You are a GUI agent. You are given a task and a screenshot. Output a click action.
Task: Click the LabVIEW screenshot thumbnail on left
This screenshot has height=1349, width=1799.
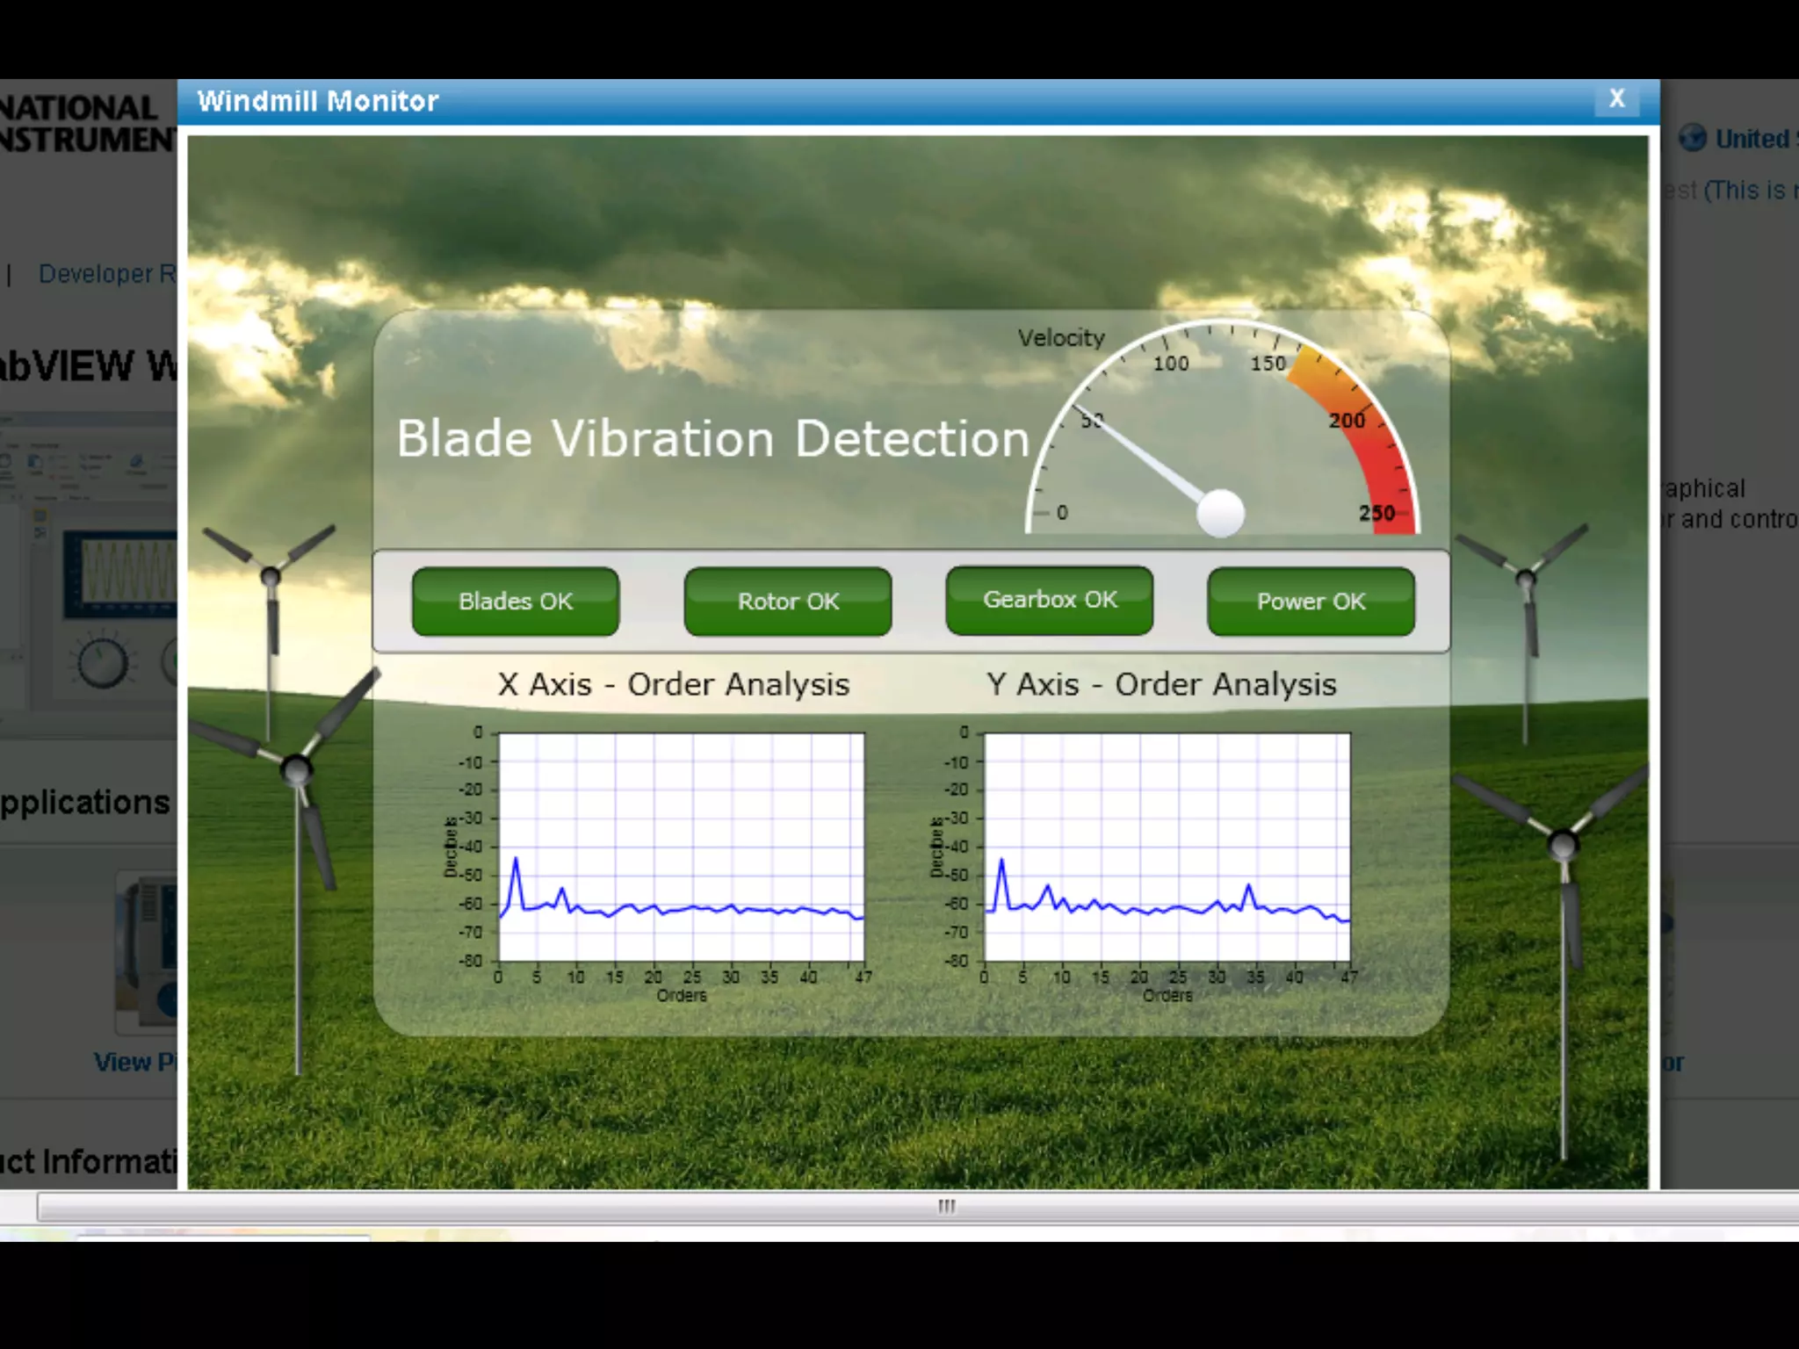[x=97, y=571]
